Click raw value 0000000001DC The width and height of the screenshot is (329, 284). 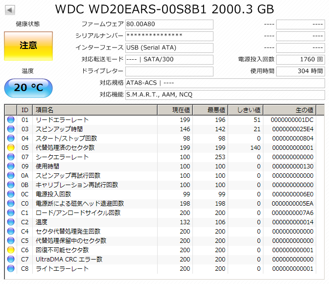(292, 119)
